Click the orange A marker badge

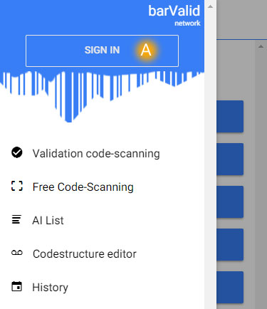(146, 51)
